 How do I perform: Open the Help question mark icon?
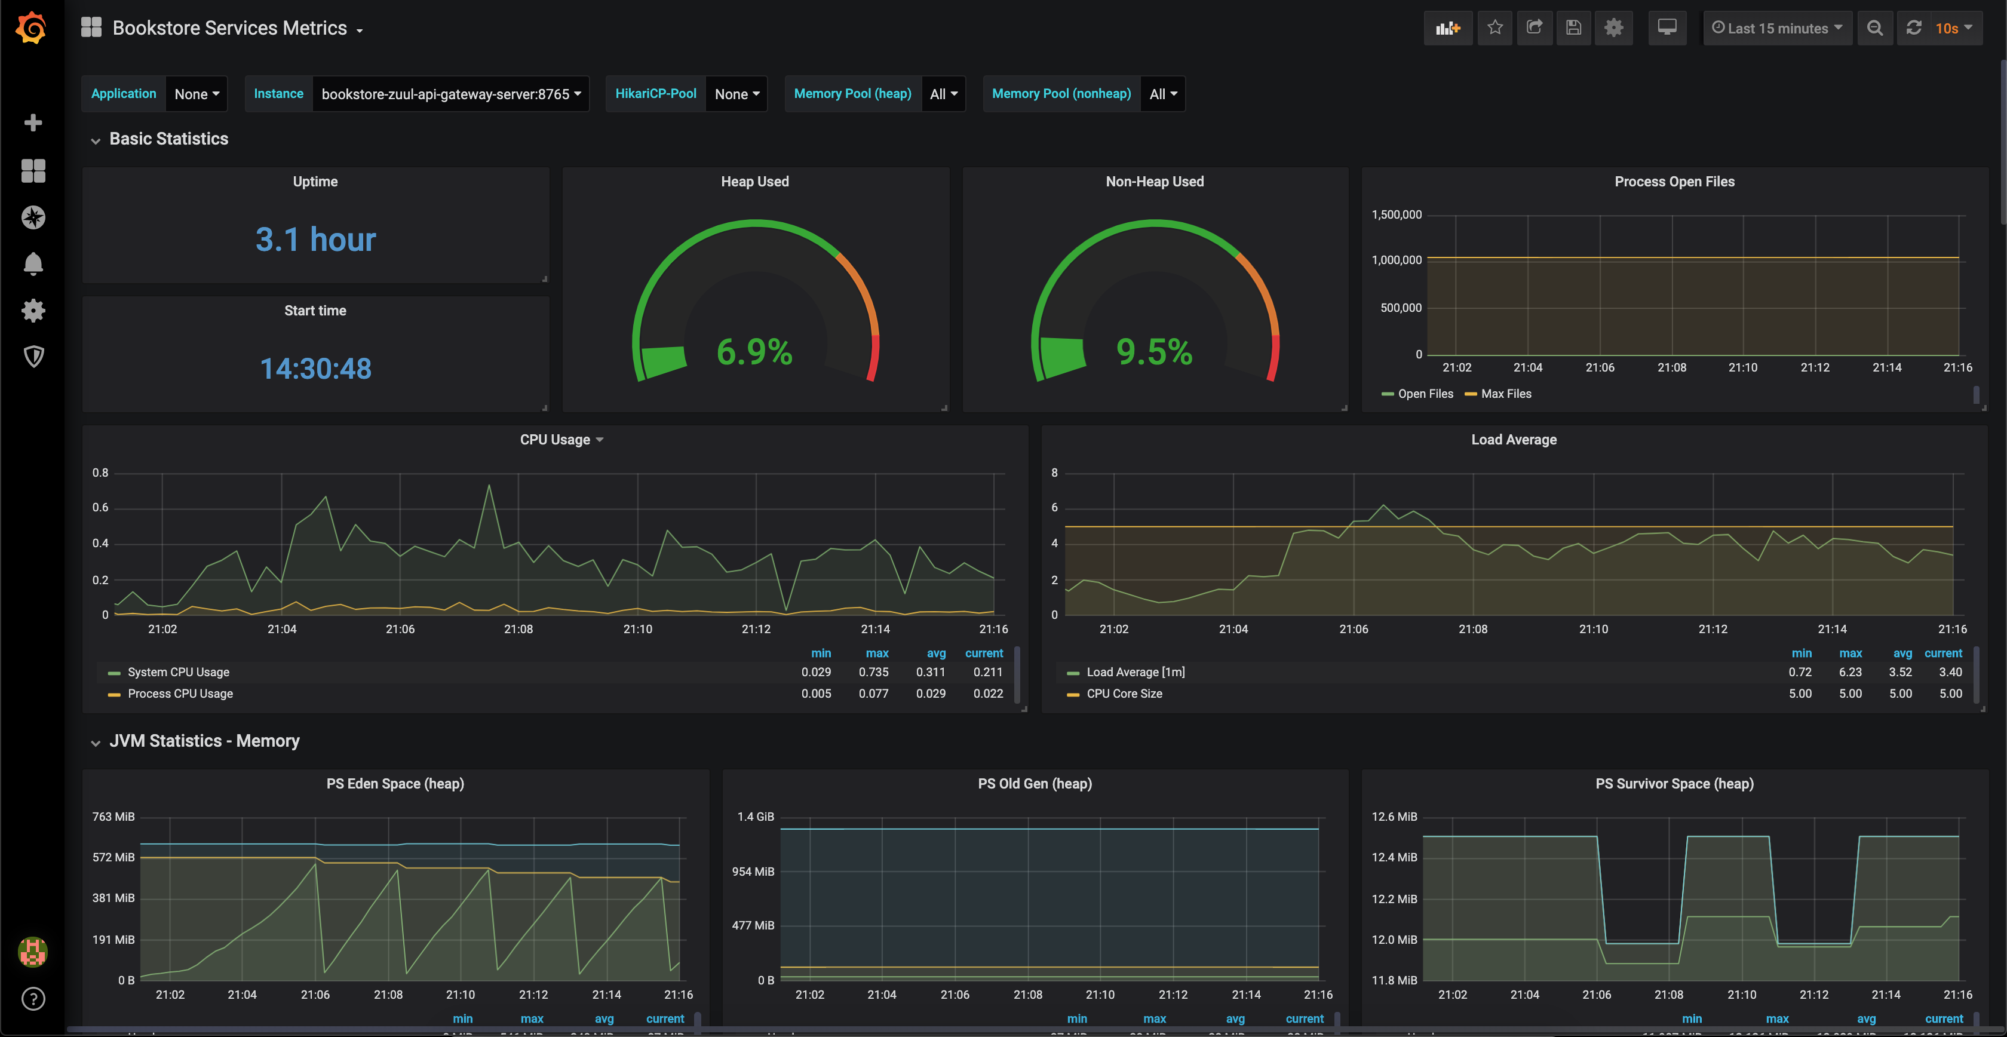33,999
